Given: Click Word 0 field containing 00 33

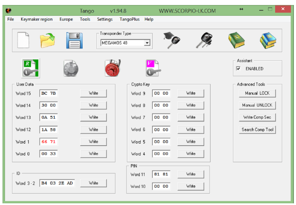Looking at the screenshot, I should tap(48, 154).
